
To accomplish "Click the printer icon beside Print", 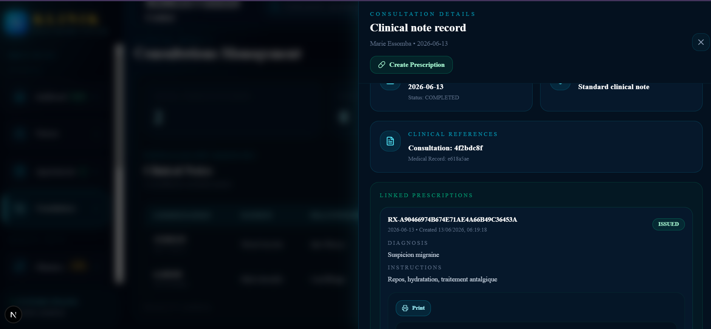I will coord(405,308).
